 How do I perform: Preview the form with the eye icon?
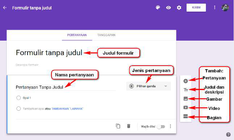click(x=168, y=8)
